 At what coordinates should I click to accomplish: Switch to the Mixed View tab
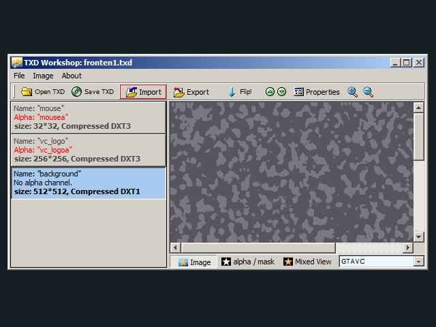[307, 262]
